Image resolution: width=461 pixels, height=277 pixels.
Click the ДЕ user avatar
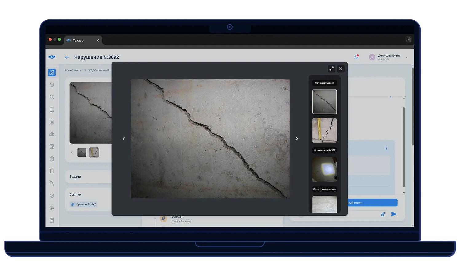click(372, 57)
